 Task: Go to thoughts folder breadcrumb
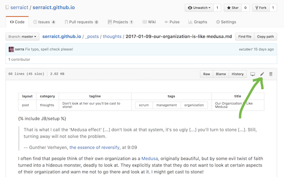112,37
